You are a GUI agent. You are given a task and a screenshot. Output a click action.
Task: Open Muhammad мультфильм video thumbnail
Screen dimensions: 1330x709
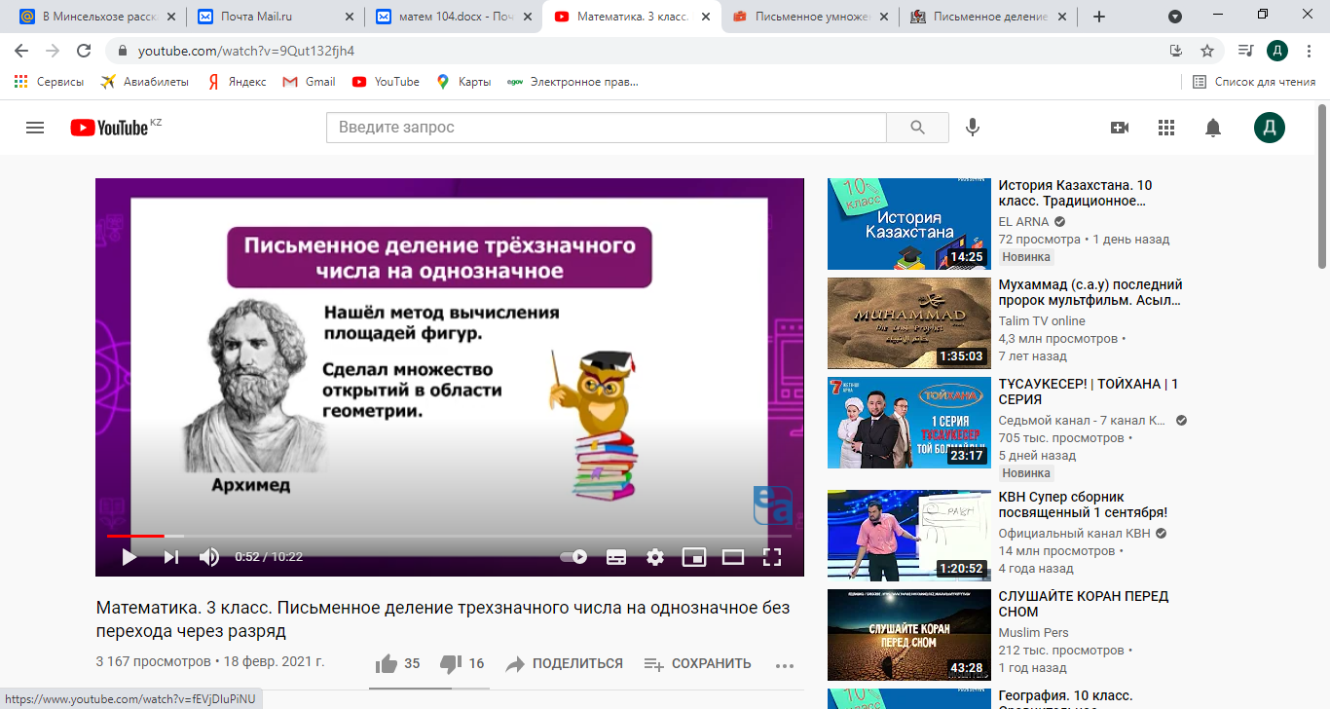908,323
